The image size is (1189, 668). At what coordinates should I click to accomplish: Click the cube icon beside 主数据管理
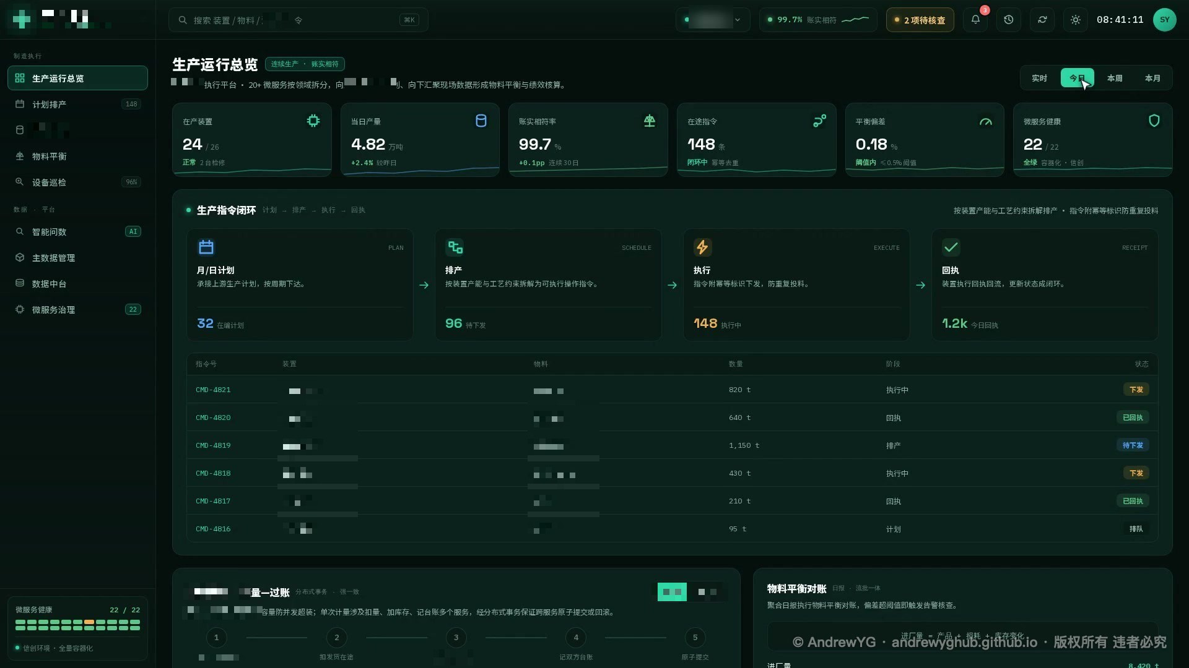20,257
